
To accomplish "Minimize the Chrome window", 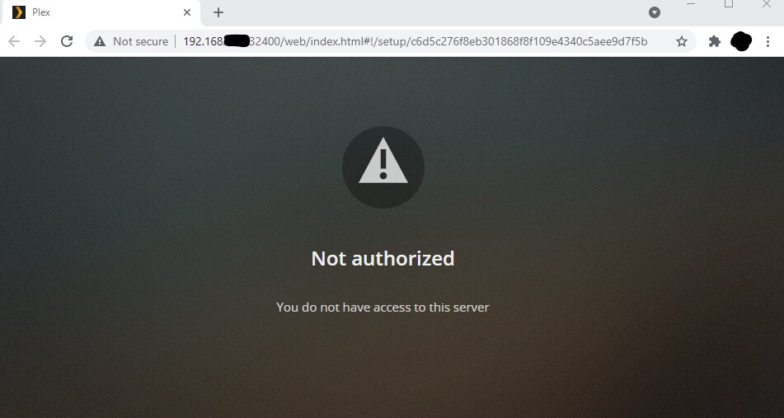I will tap(691, 4).
